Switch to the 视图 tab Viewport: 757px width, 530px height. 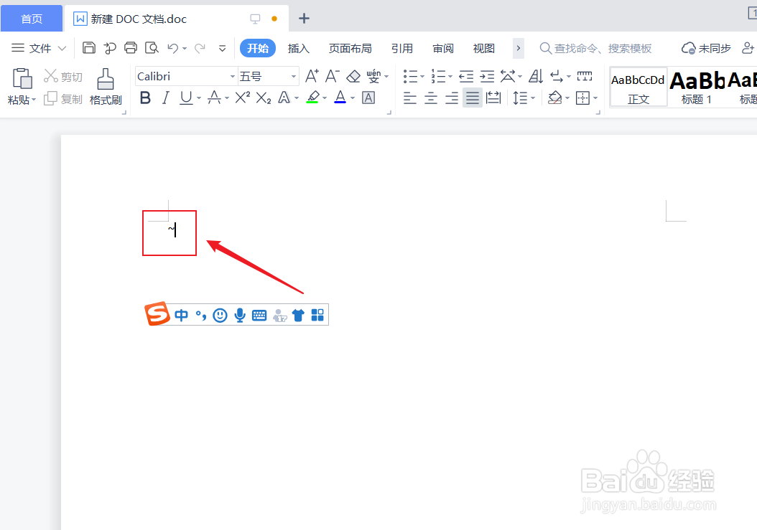[x=484, y=48]
